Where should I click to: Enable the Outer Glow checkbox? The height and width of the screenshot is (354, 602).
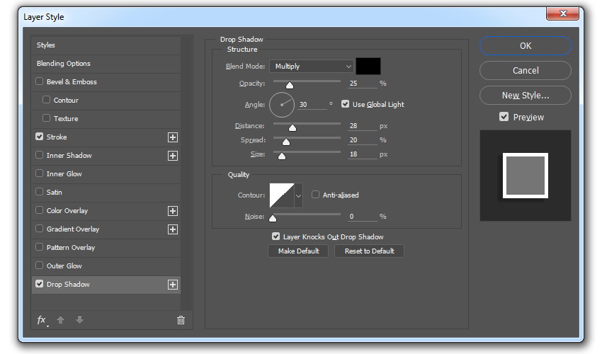point(39,265)
